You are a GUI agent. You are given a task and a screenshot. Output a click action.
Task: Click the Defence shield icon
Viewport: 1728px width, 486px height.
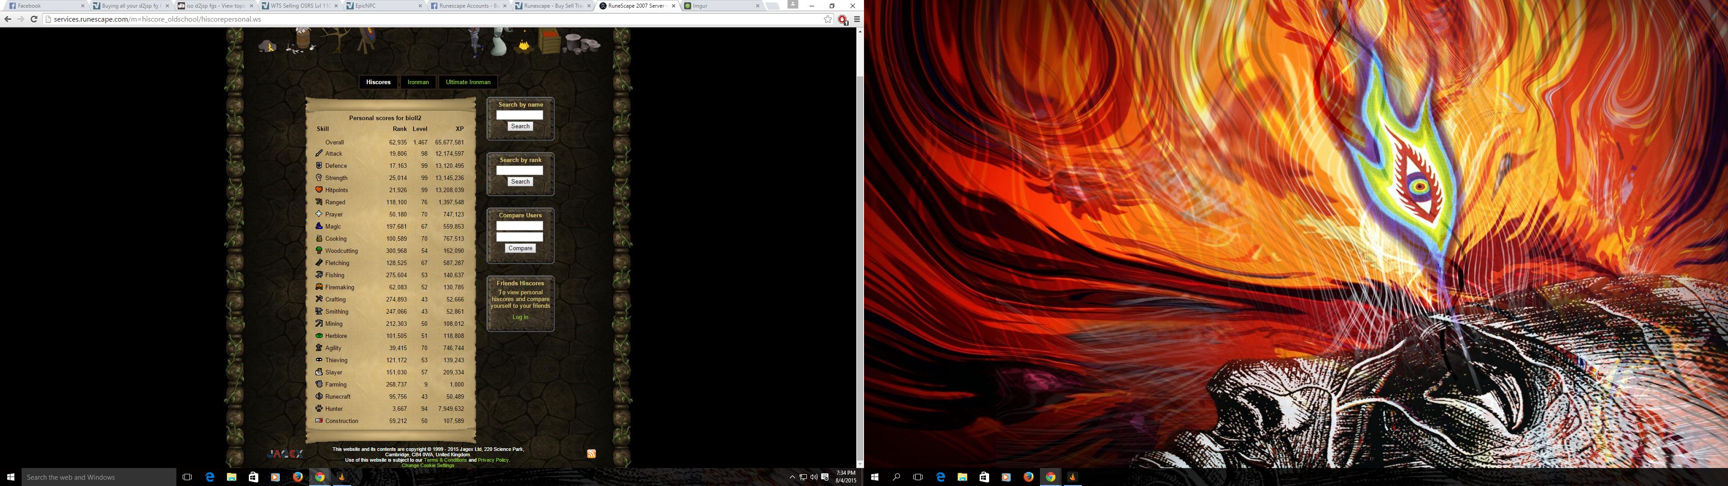(x=319, y=165)
